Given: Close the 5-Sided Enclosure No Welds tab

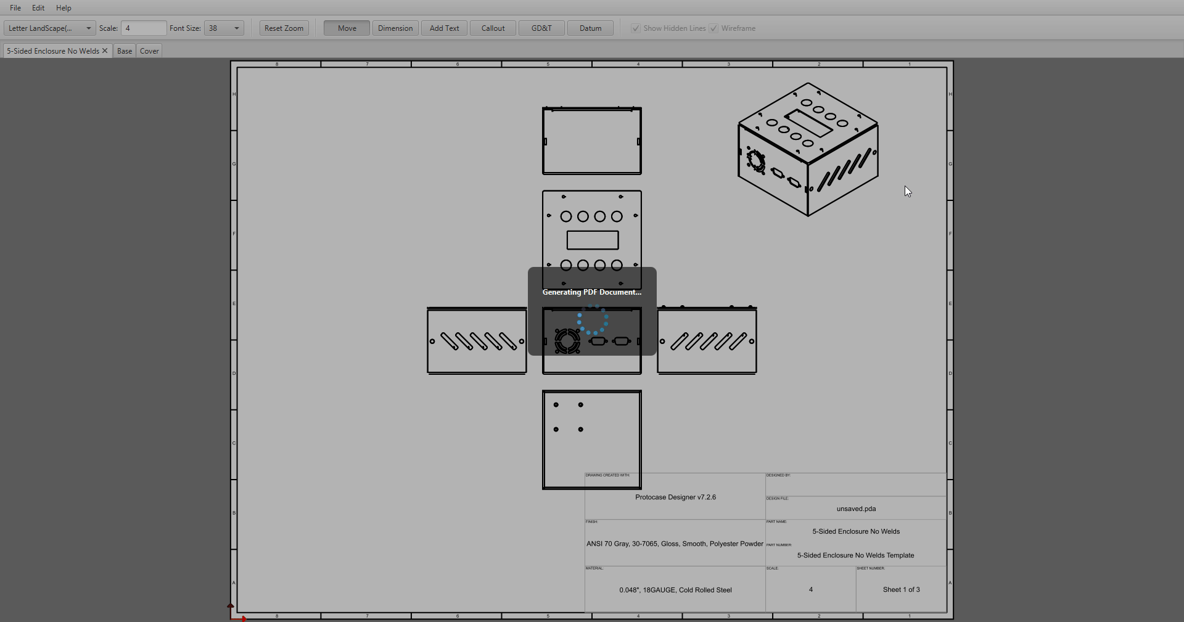Looking at the screenshot, I should tap(105, 51).
